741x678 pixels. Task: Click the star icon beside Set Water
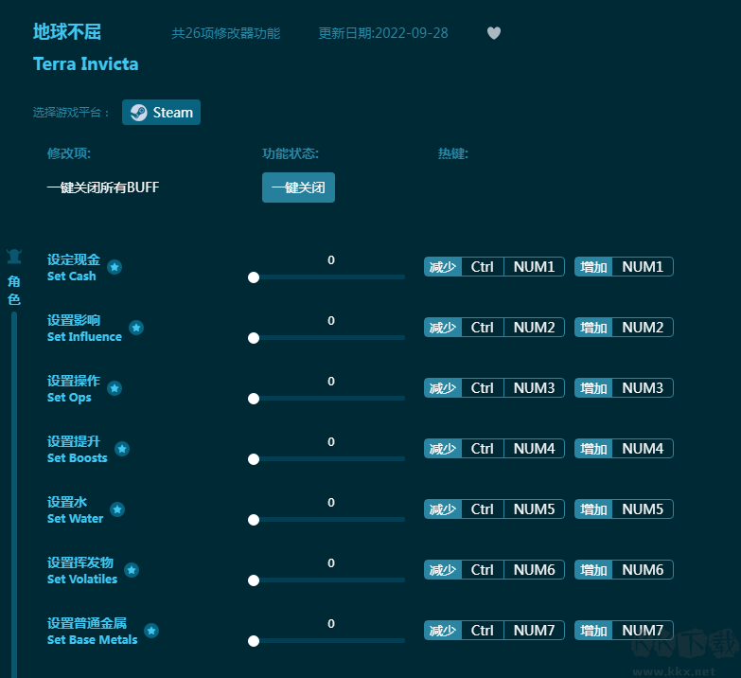[117, 509]
